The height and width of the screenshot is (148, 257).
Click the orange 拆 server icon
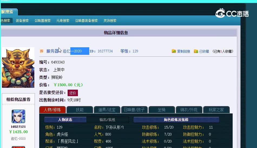pyautogui.click(x=42, y=51)
